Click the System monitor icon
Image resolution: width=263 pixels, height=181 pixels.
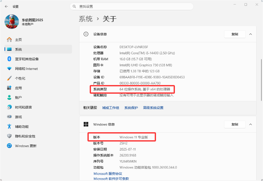tap(9, 49)
